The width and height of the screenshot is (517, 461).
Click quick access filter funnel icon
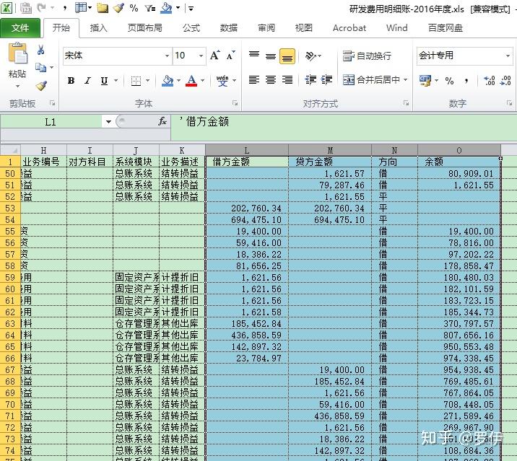click(x=149, y=8)
